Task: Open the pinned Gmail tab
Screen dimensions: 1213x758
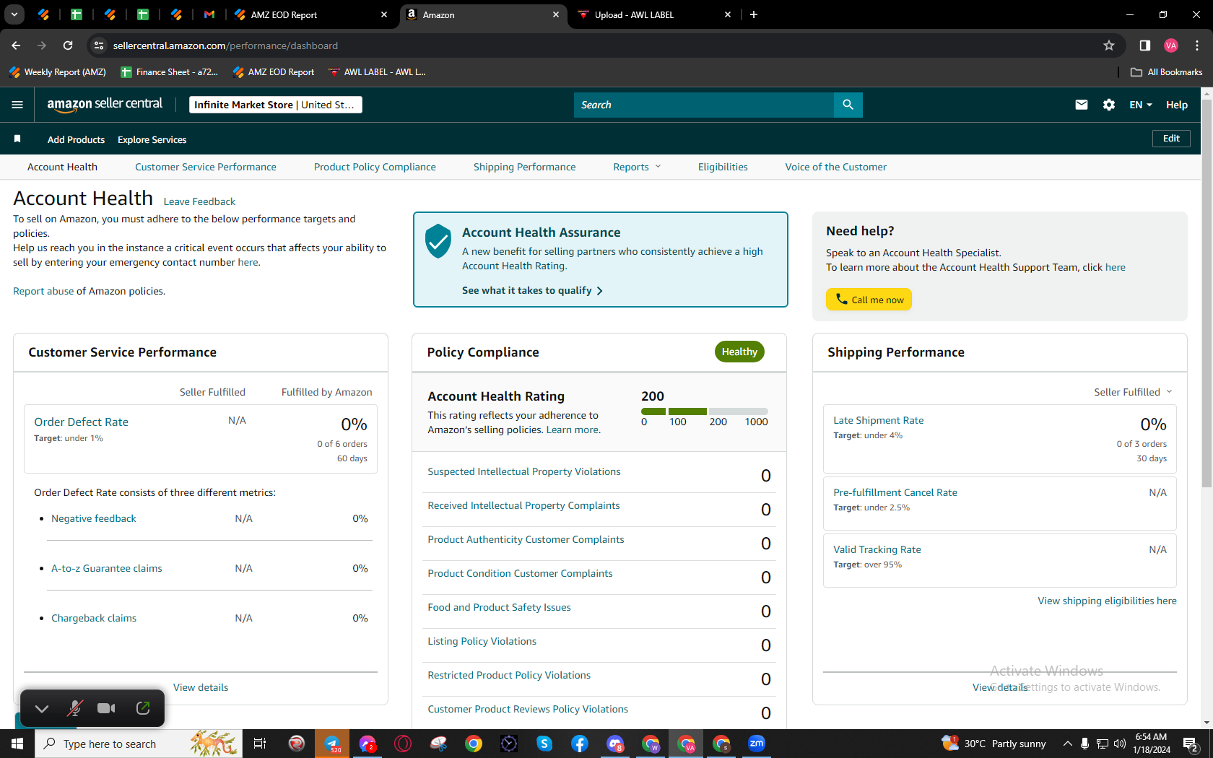Action: [209, 14]
